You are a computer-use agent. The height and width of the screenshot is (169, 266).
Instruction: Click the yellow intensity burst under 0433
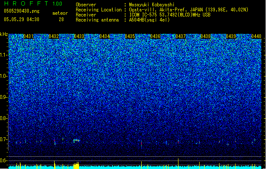(77, 166)
